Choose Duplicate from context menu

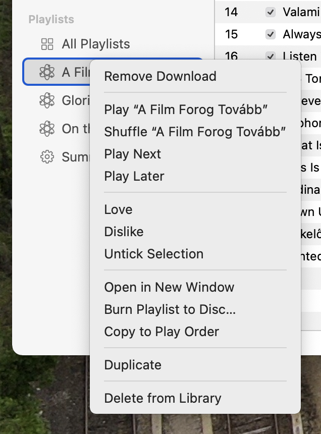pyautogui.click(x=133, y=365)
